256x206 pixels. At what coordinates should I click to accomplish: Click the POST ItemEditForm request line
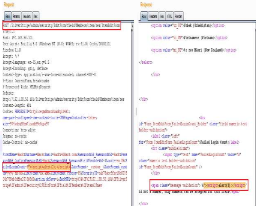(61, 26)
